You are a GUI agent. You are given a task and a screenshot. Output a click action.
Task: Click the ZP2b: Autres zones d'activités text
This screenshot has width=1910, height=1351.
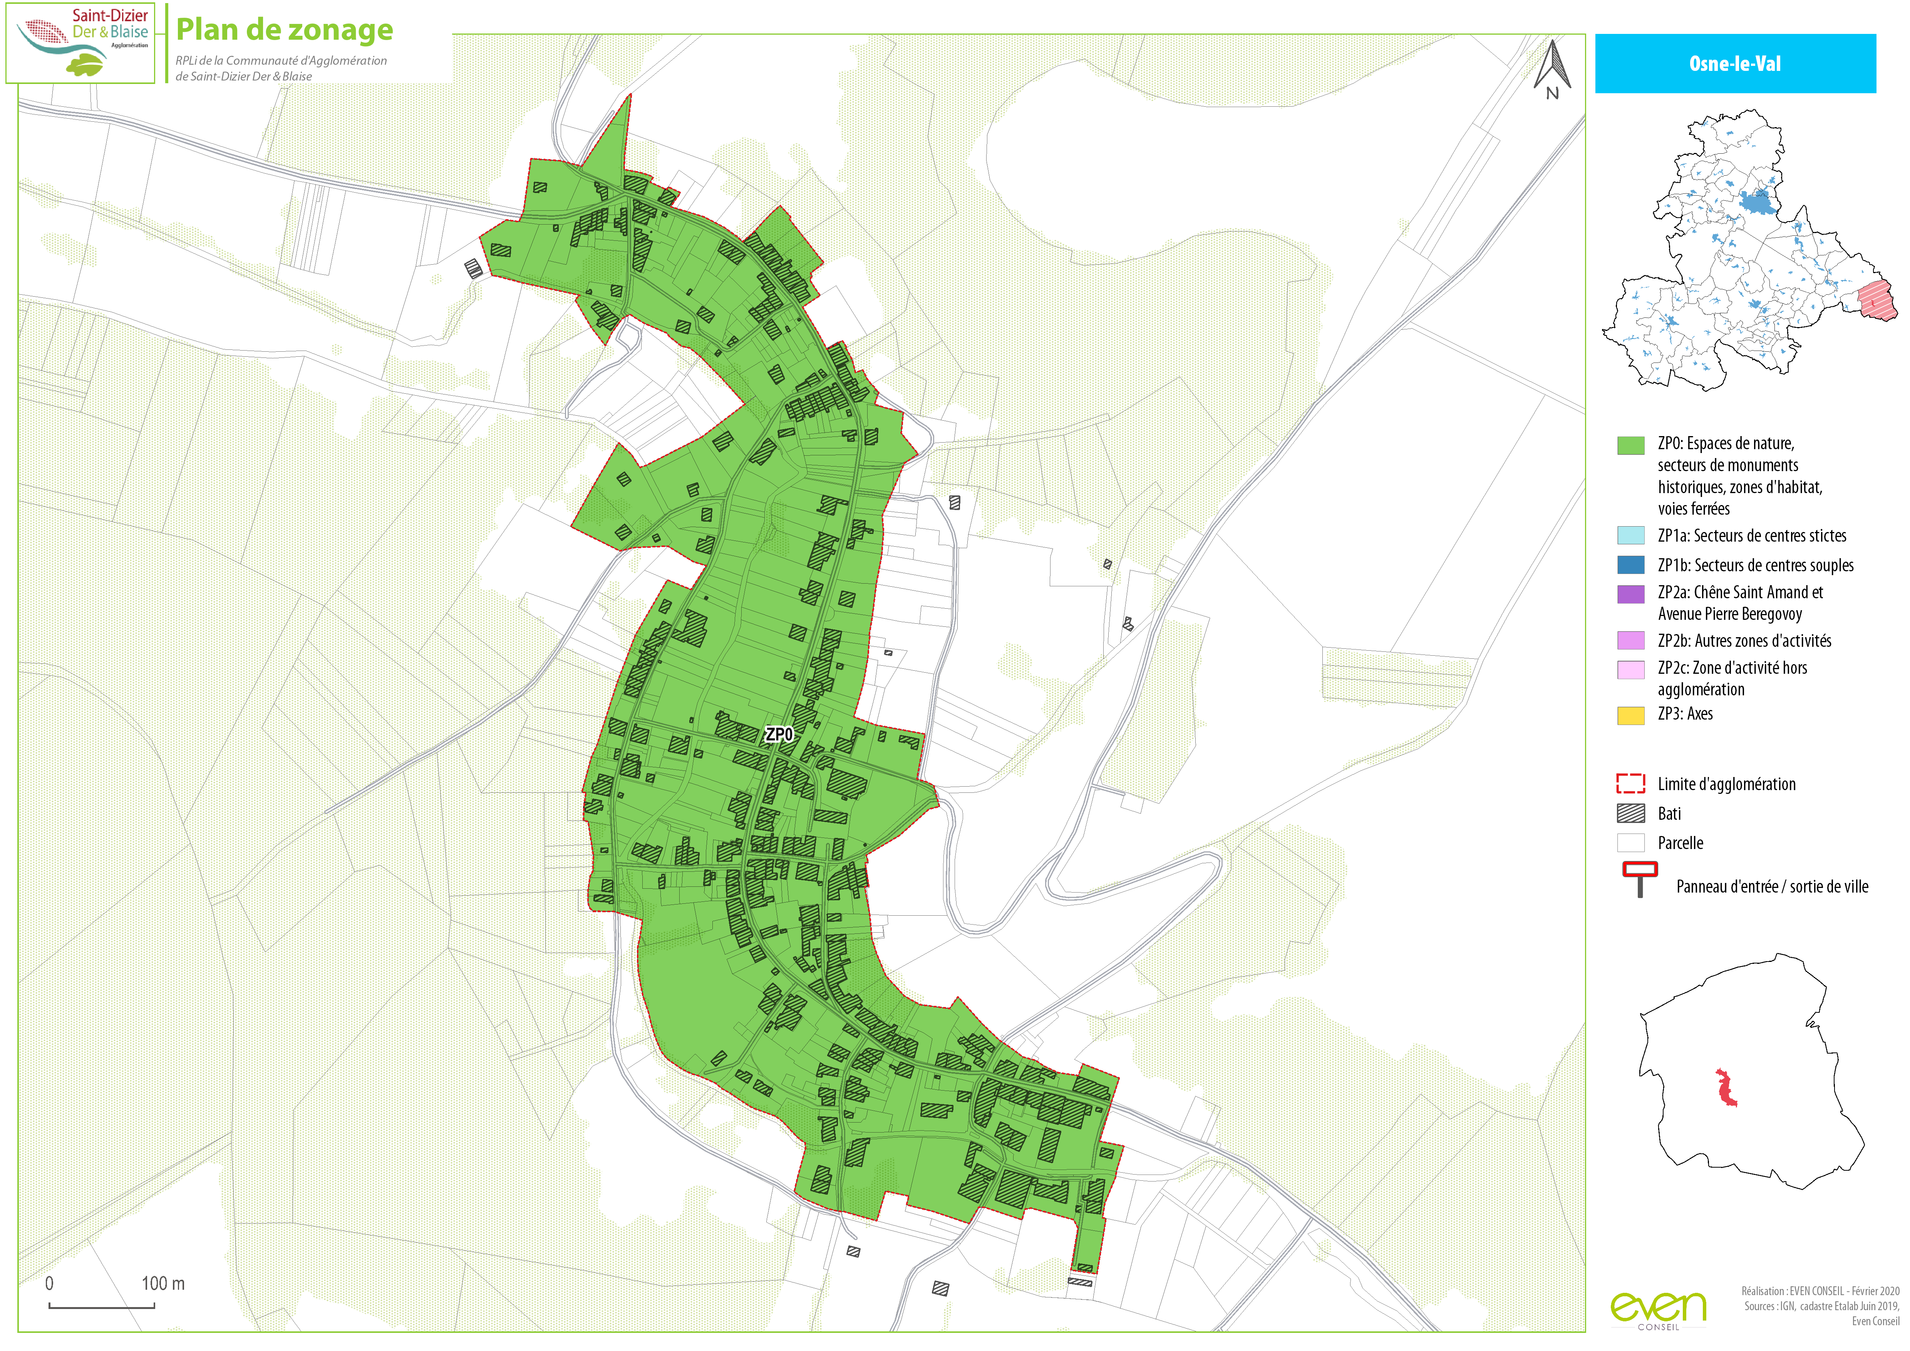coord(1744,641)
